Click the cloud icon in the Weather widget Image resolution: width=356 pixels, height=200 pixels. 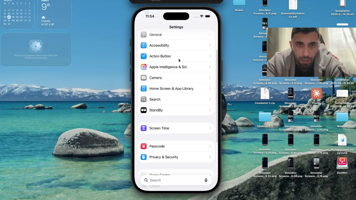pyautogui.click(x=43, y=17)
